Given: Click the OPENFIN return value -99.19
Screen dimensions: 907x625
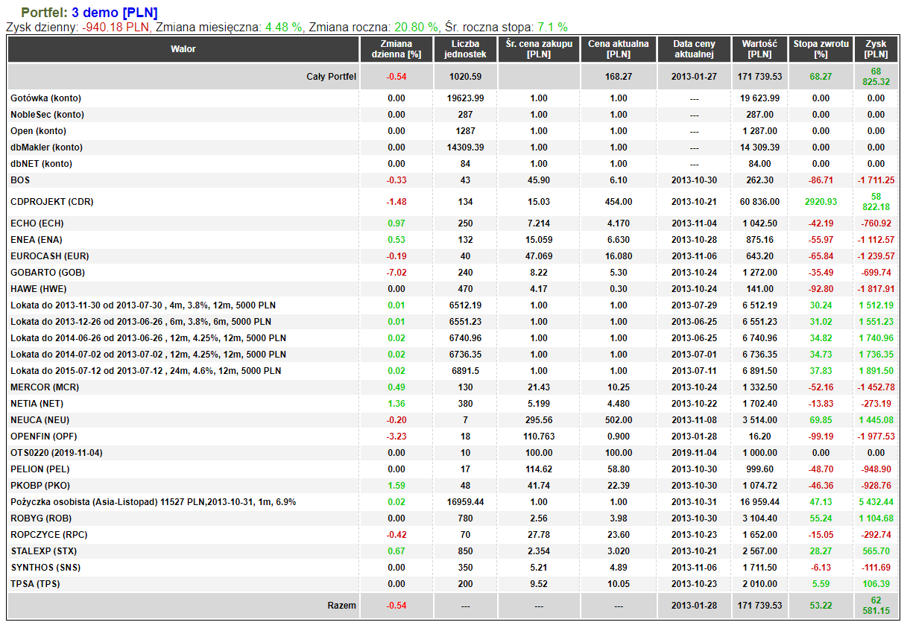Looking at the screenshot, I should coord(821,437).
